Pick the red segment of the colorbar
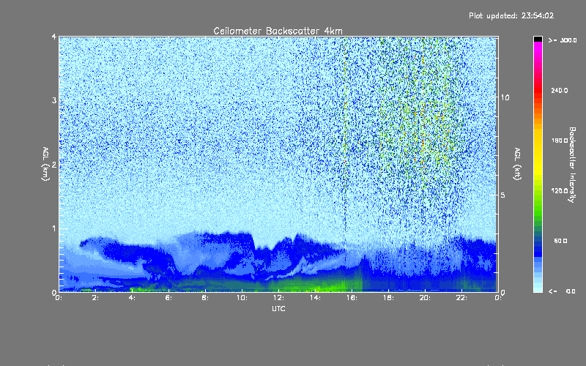 [538, 89]
